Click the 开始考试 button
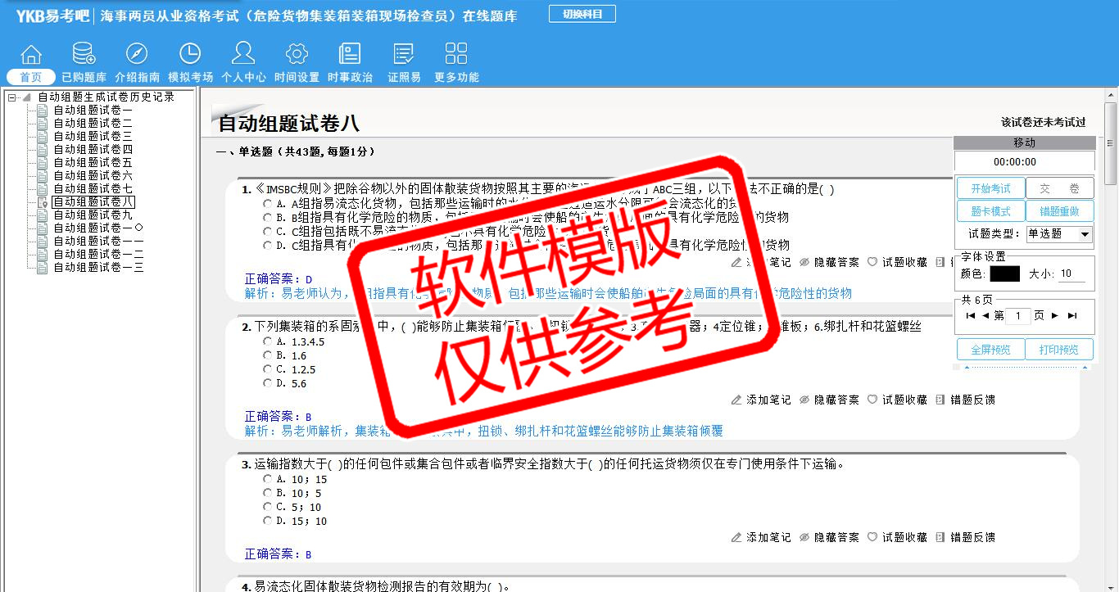 tap(990, 188)
